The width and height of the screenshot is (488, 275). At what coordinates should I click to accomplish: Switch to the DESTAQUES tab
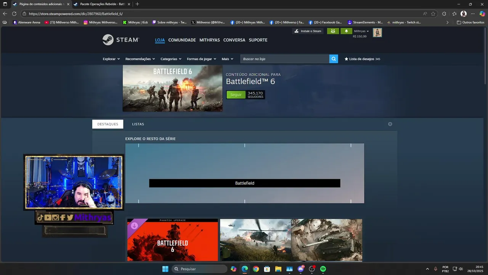click(108, 124)
